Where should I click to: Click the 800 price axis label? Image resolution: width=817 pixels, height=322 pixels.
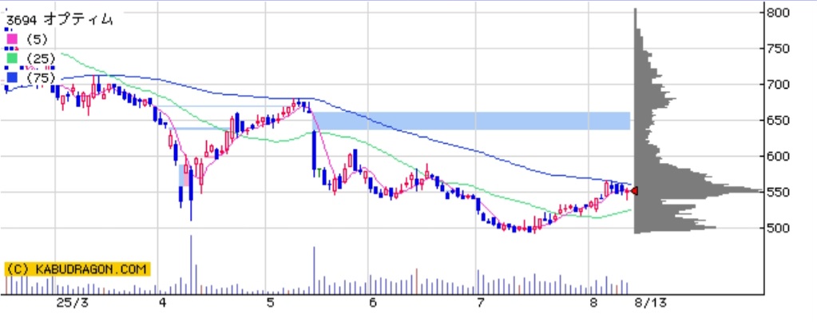[x=777, y=13]
